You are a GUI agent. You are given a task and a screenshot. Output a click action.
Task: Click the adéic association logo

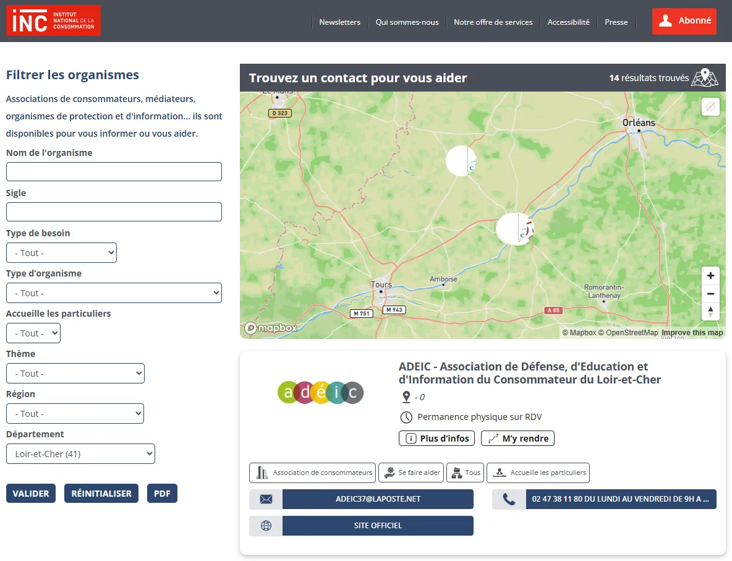point(320,392)
